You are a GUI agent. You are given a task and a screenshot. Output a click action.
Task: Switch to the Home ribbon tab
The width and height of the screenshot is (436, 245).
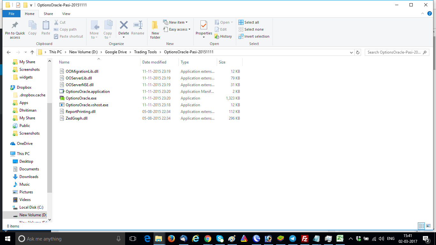30,14
